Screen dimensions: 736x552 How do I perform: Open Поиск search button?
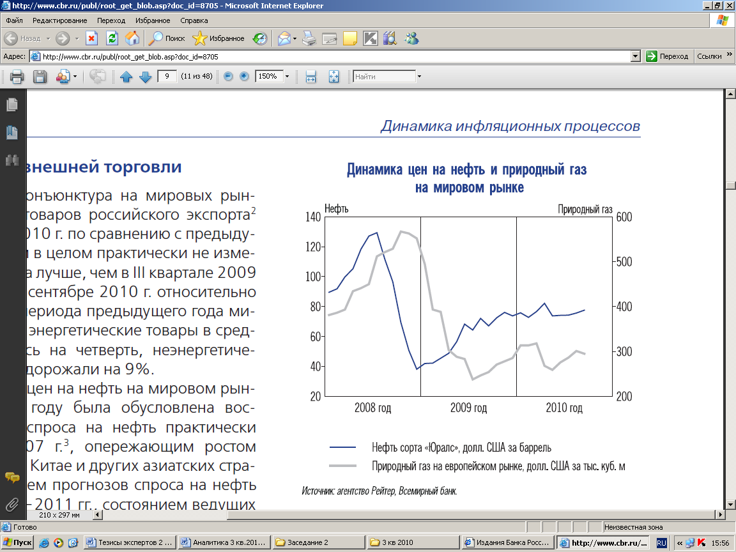(167, 38)
